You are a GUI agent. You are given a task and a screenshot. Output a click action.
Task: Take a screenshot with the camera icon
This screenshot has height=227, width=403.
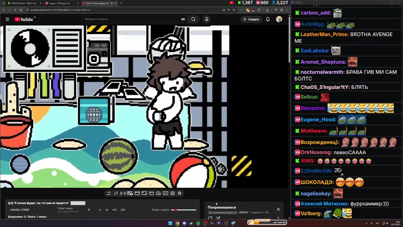(173, 193)
